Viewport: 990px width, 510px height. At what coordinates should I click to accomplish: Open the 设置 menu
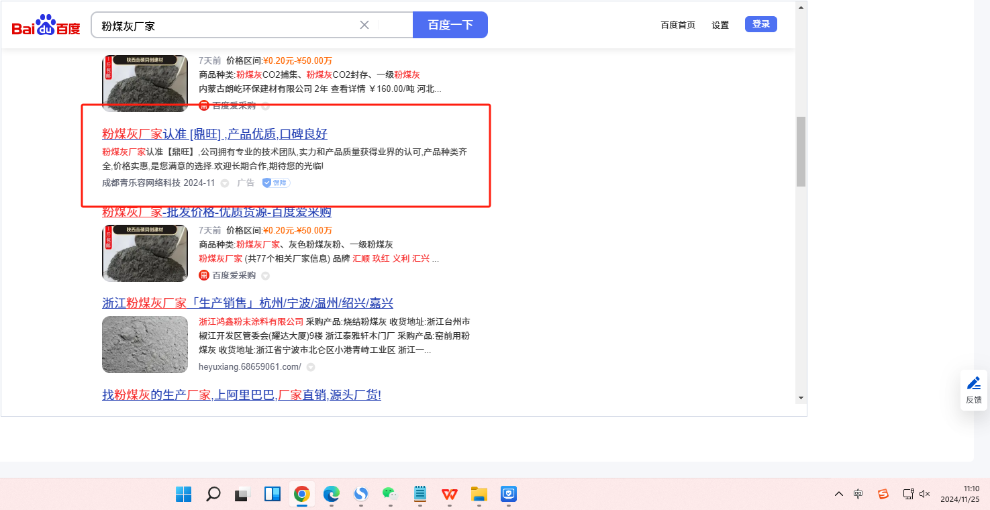720,25
